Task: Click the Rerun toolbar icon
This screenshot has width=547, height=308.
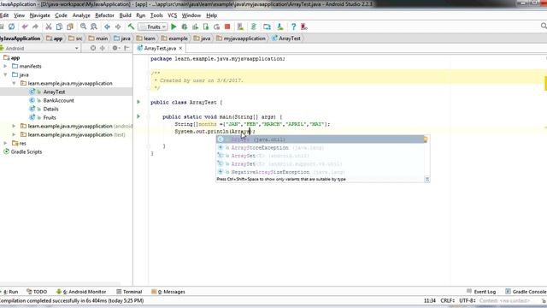Action: [216, 27]
